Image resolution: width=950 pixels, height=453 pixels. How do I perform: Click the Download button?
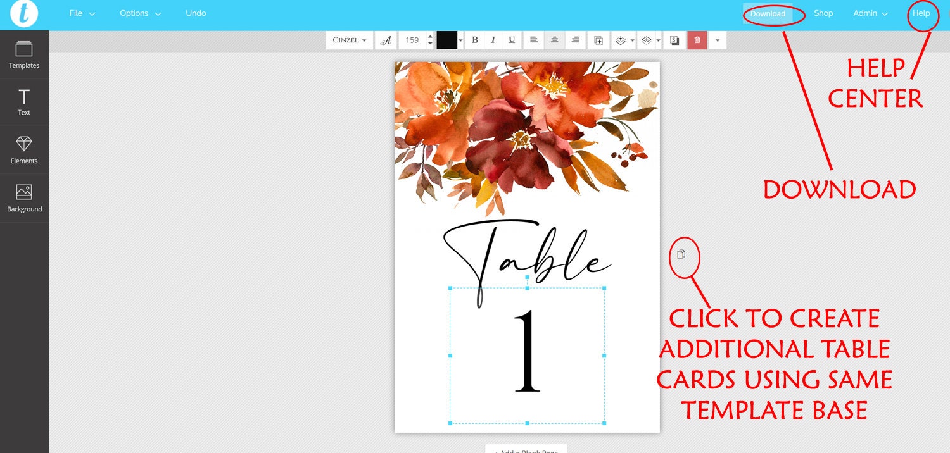(x=767, y=13)
